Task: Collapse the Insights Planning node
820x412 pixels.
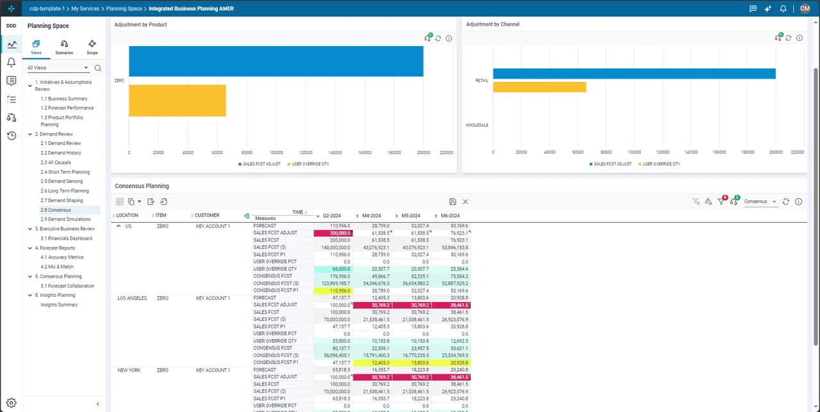Action: pos(30,296)
